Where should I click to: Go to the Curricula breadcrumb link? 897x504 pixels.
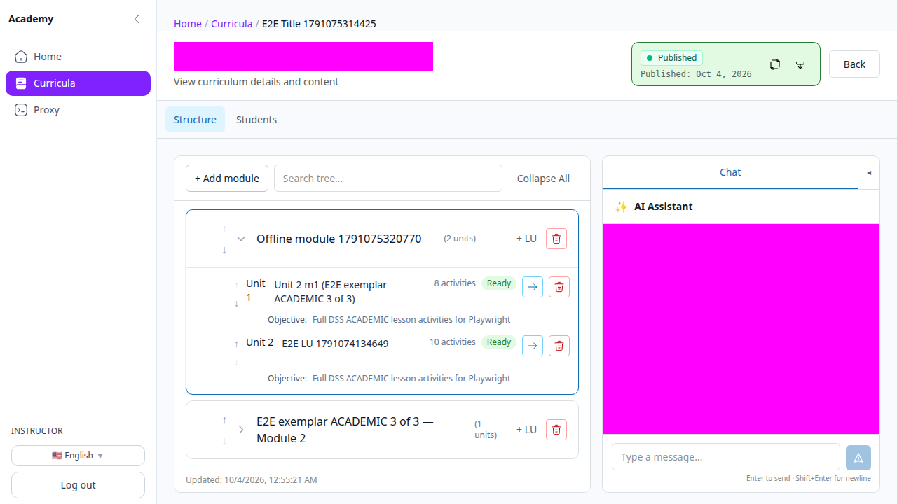[x=231, y=24]
